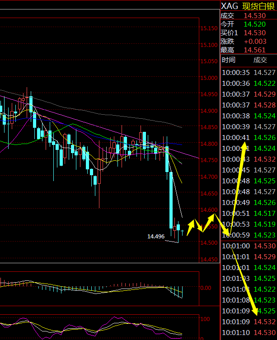This screenshot has height=340, width=277.
Task: Select the 10:01:03 tick row
Action: pyautogui.click(x=249, y=279)
